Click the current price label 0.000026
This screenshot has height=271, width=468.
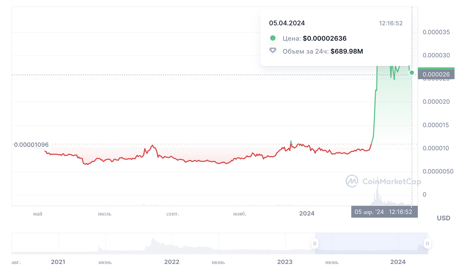pyautogui.click(x=436, y=74)
